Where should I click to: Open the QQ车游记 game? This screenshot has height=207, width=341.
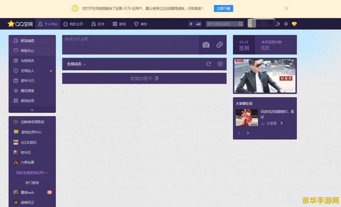click(x=32, y=142)
